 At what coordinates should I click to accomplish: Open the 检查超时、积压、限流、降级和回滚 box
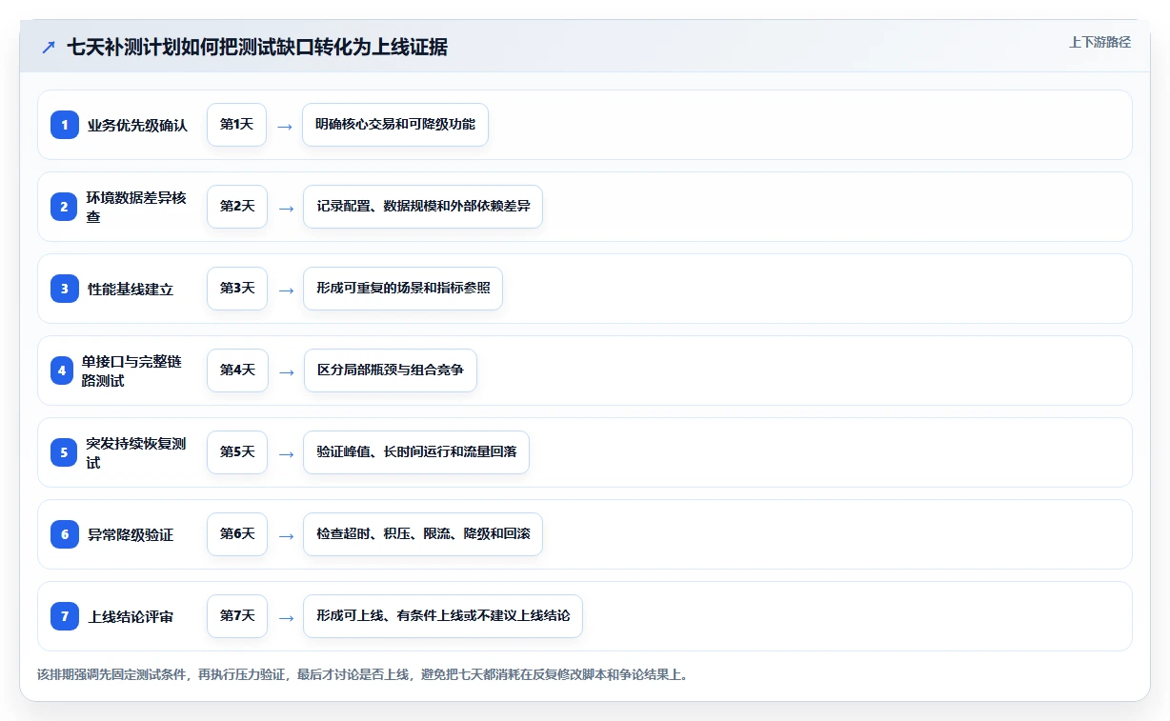tap(423, 534)
